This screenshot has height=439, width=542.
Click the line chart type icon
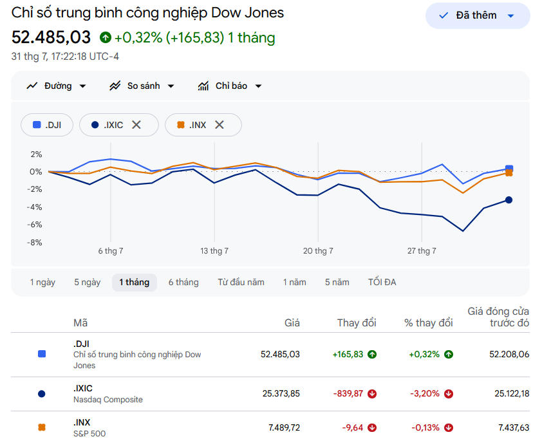[32, 86]
